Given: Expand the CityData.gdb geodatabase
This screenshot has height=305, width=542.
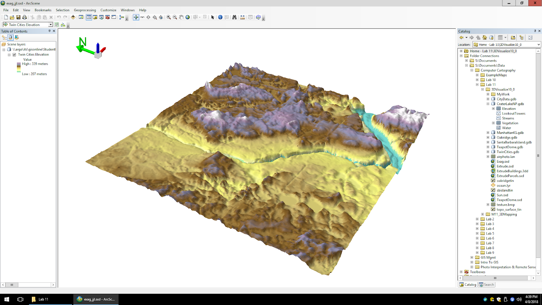Looking at the screenshot, I should coord(488,99).
